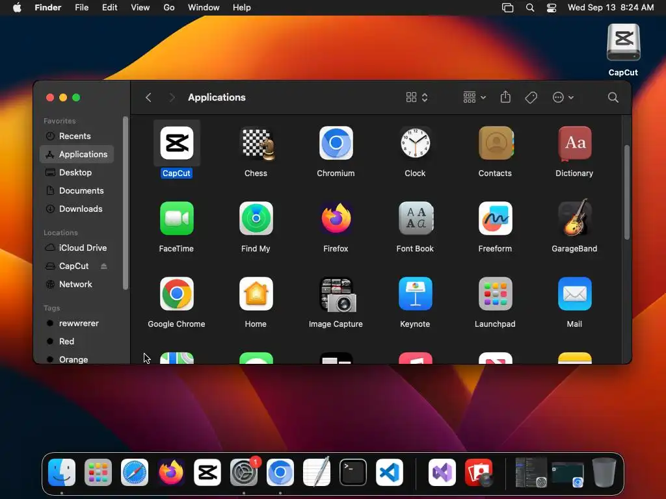The height and width of the screenshot is (499, 666).
Task: Go back with the left chevron
Action: [x=148, y=97]
